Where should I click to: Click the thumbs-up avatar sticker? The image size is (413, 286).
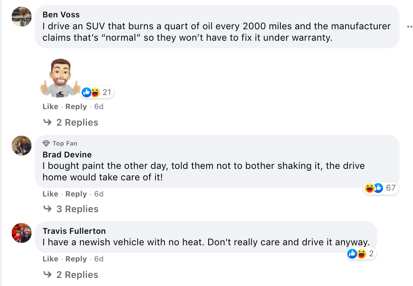[60, 79]
